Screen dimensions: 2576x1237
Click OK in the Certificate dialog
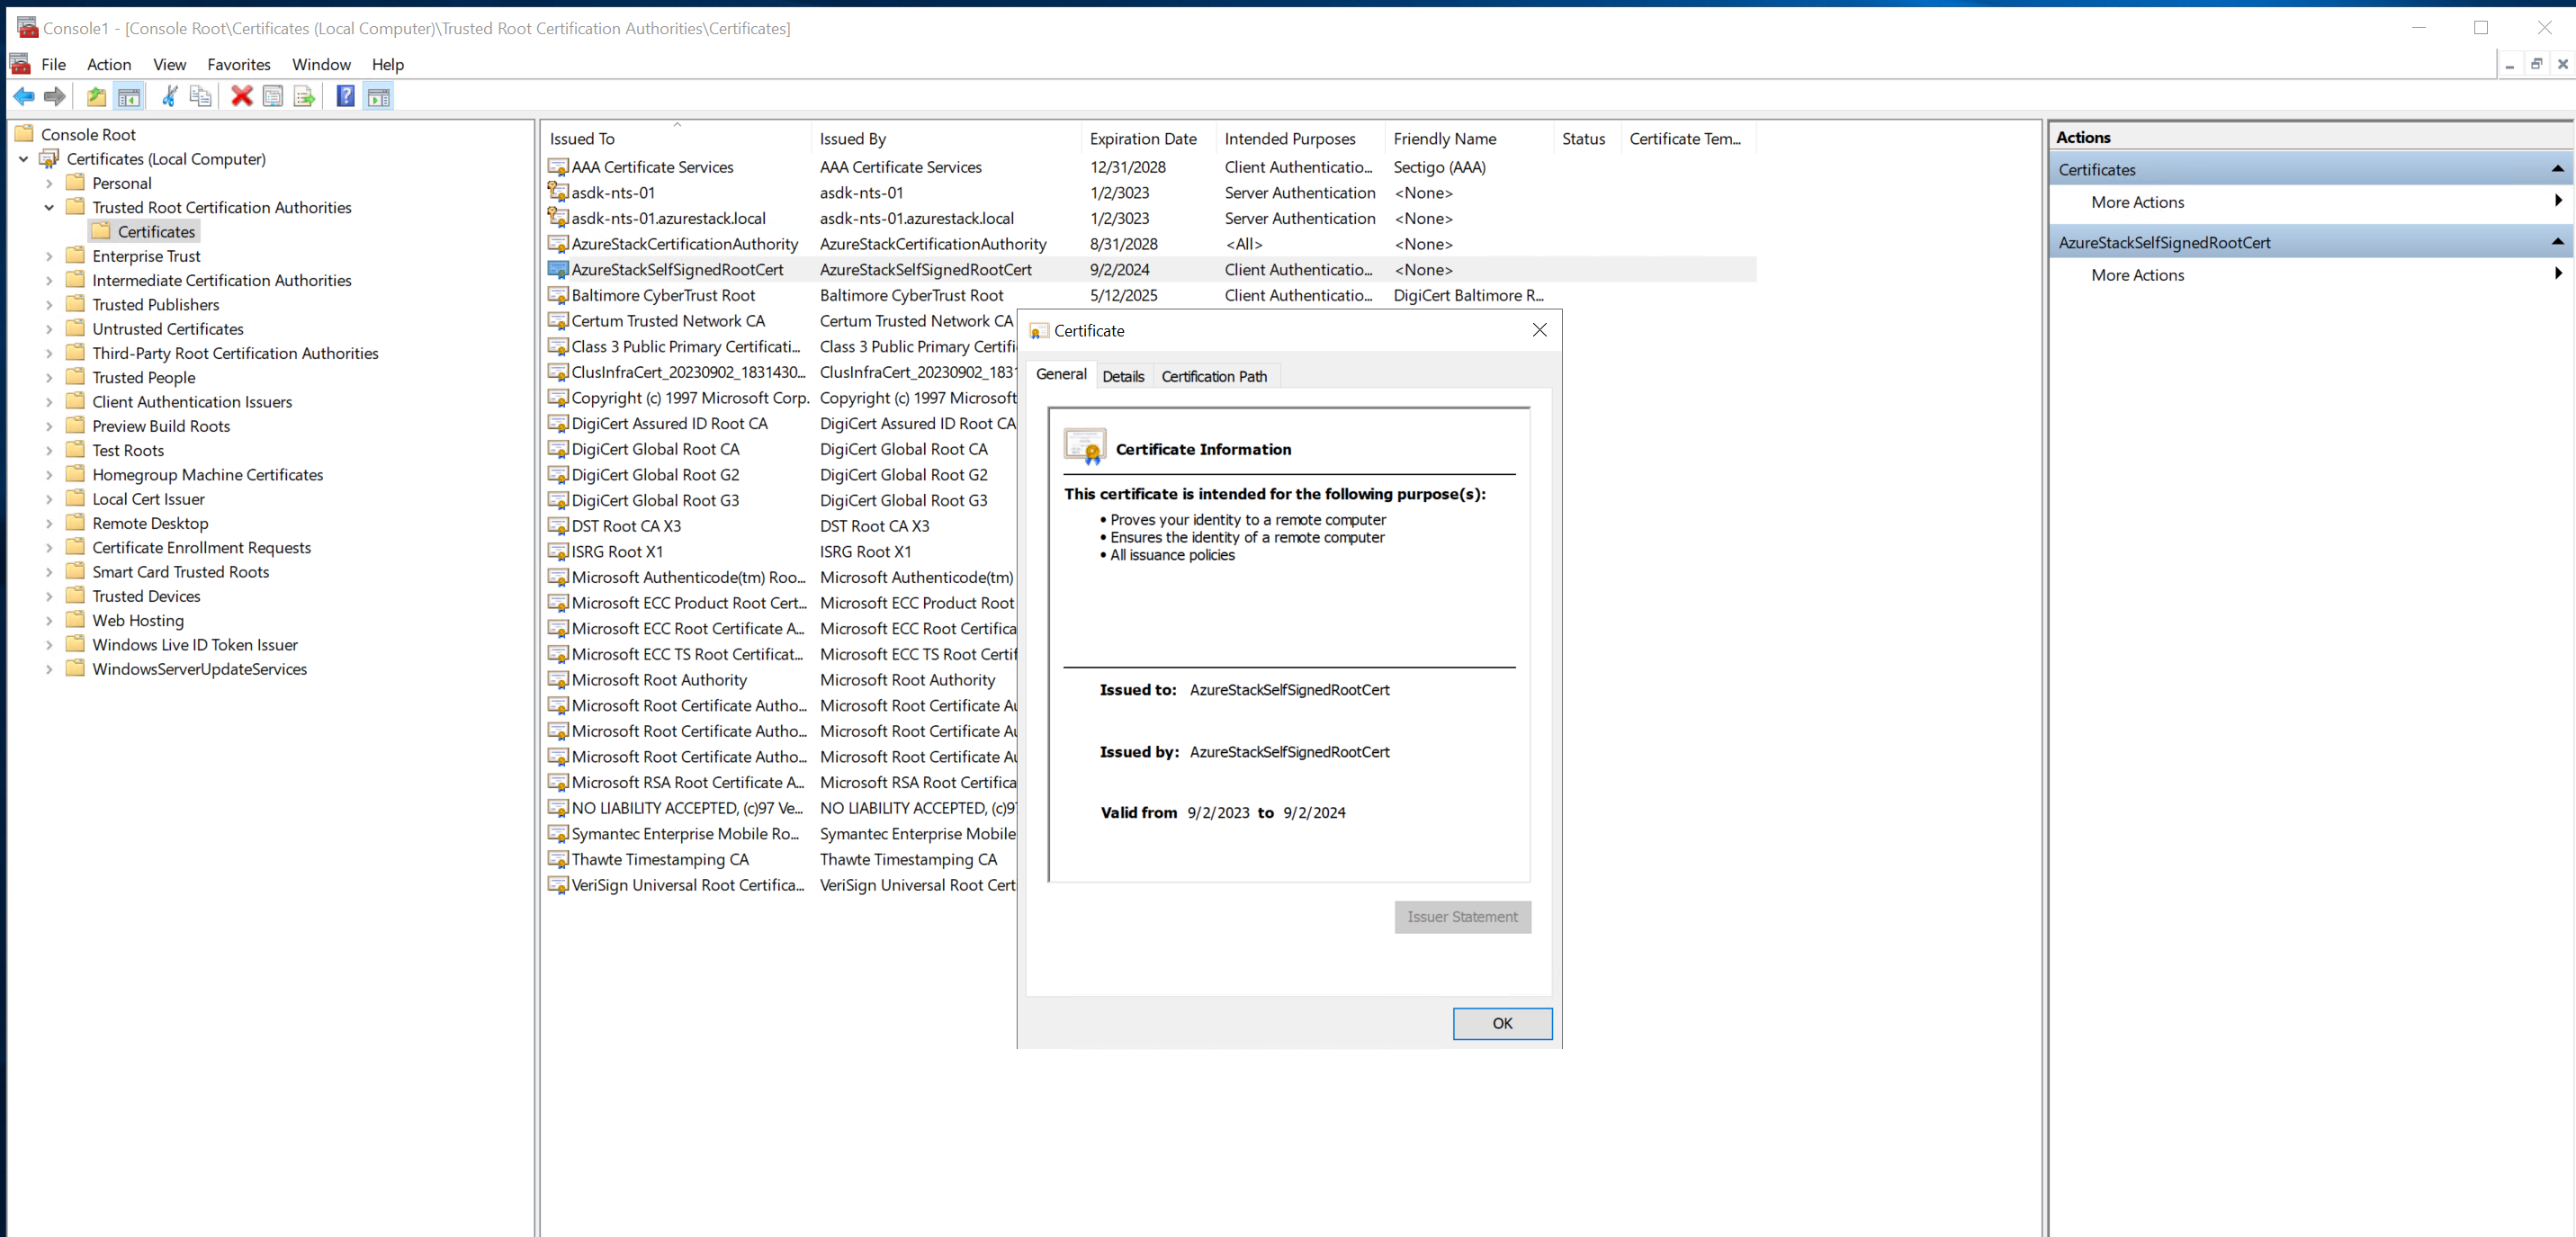point(1501,1023)
